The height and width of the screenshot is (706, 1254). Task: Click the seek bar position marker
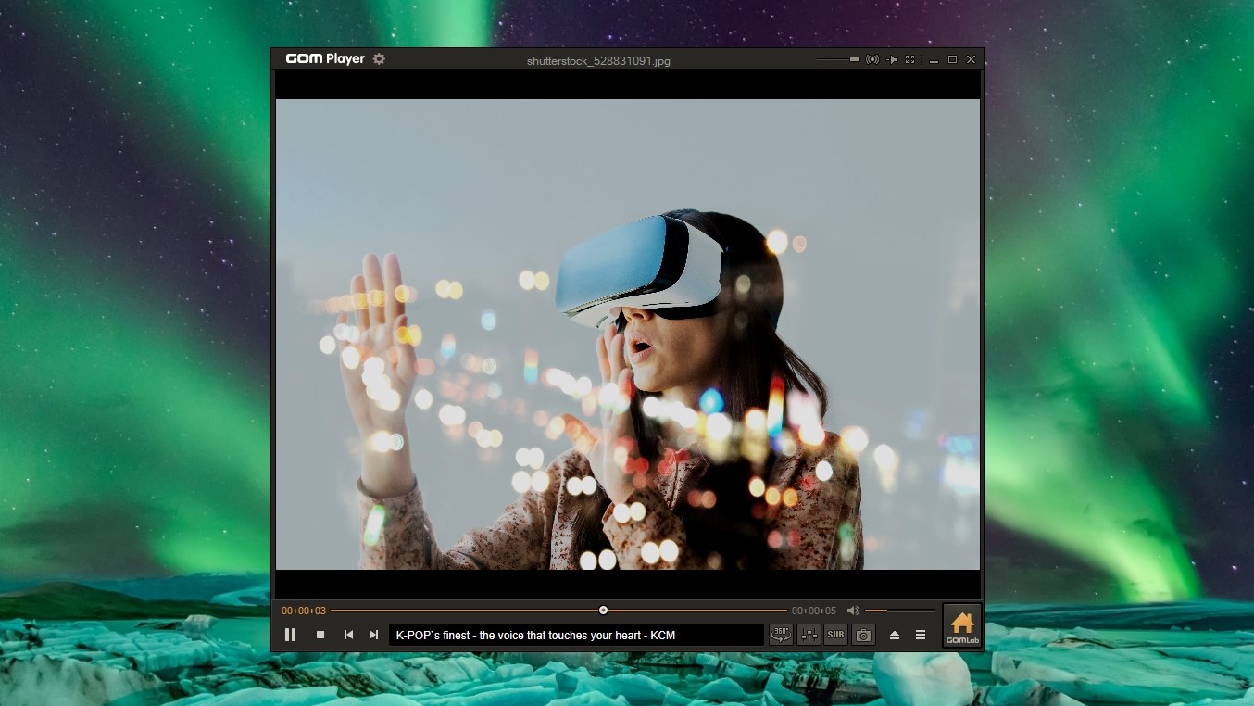[x=603, y=610]
